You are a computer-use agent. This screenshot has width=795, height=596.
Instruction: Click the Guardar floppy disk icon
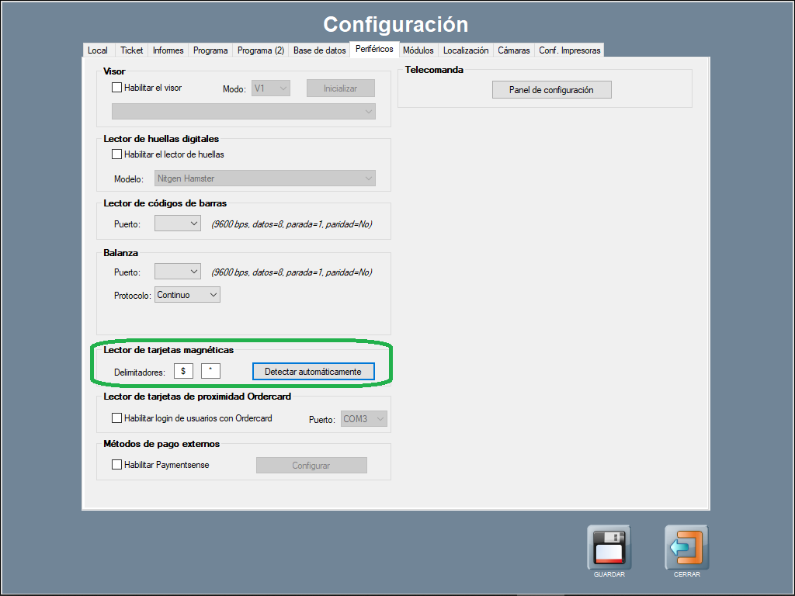[x=609, y=547]
